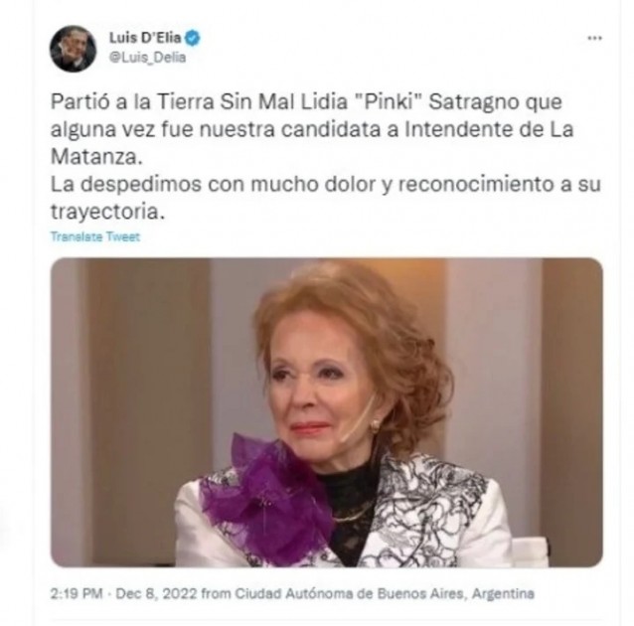Click the Translate Tweet link

pyautogui.click(x=95, y=236)
